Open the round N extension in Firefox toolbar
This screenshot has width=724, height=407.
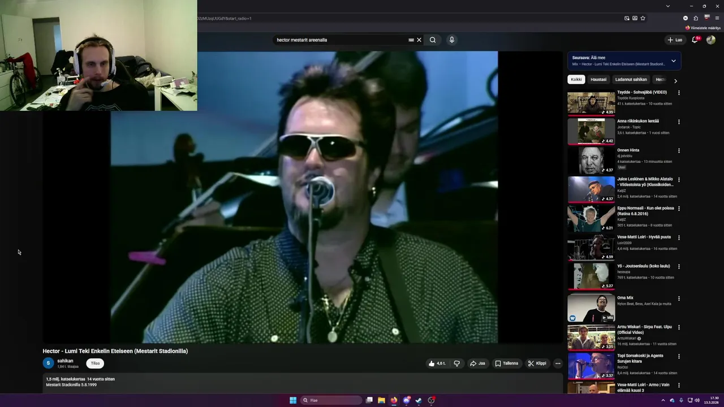coord(686,18)
